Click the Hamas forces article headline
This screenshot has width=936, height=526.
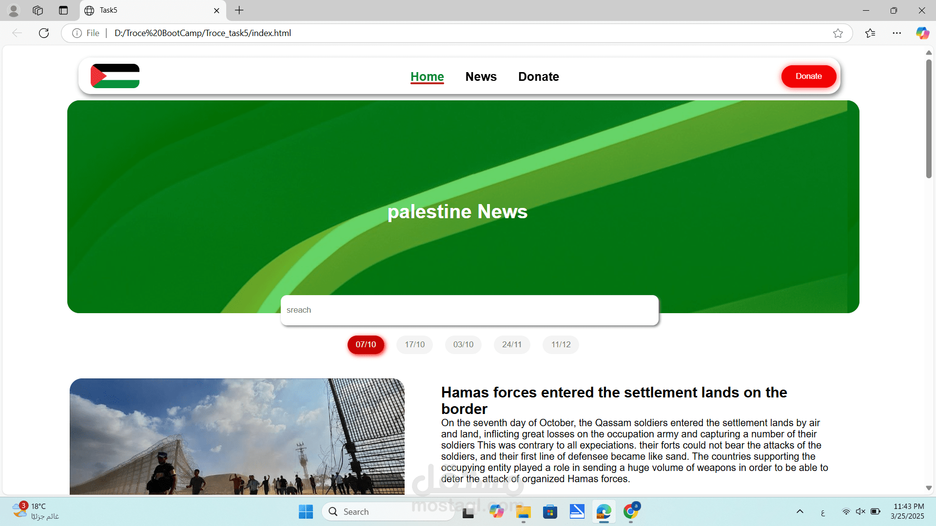(x=614, y=400)
